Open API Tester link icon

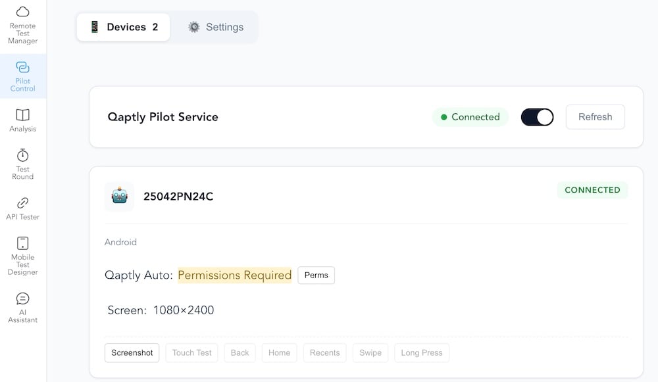pyautogui.click(x=22, y=203)
